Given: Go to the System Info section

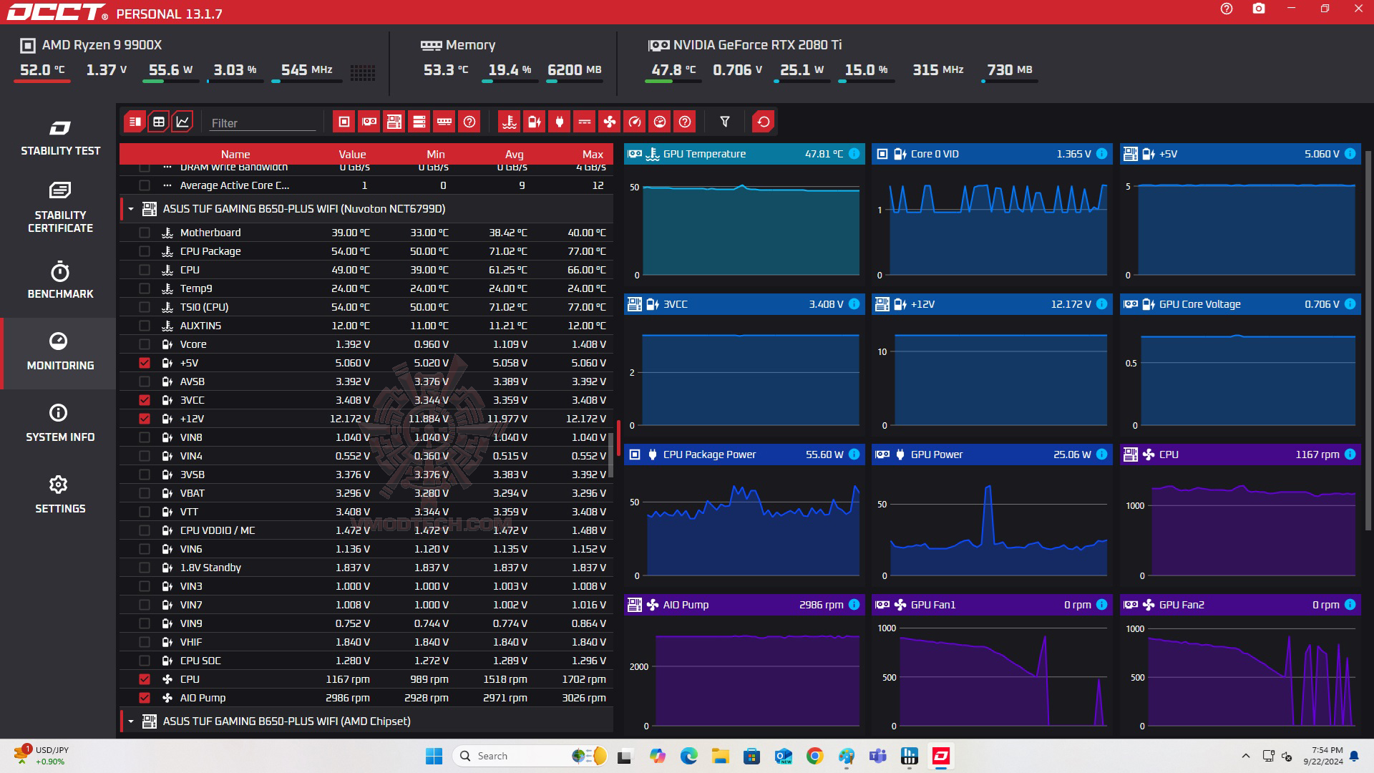Looking at the screenshot, I should tap(60, 423).
